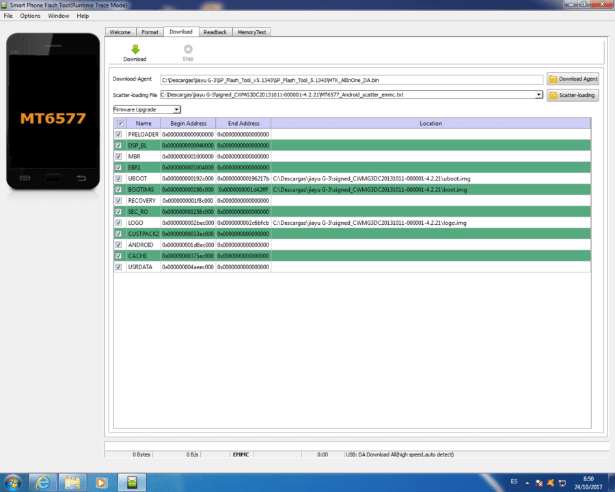Image resolution: width=615 pixels, height=492 pixels.
Task: Uncheck the USRDATA checkbox
Action: 118,266
